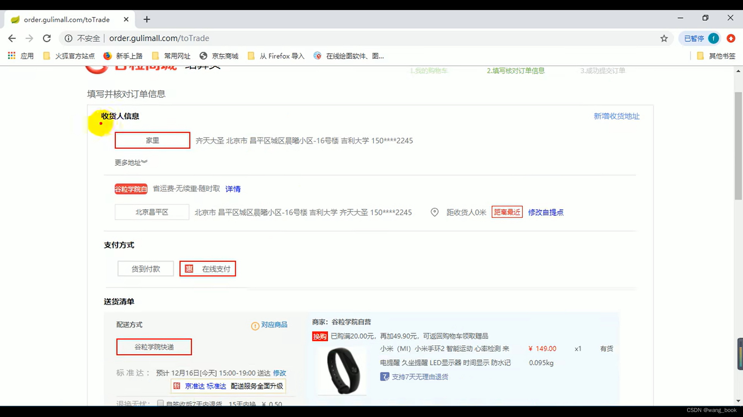Viewport: 743px width, 417px height.
Task: Click the 对应商品 link
Action: (274, 325)
